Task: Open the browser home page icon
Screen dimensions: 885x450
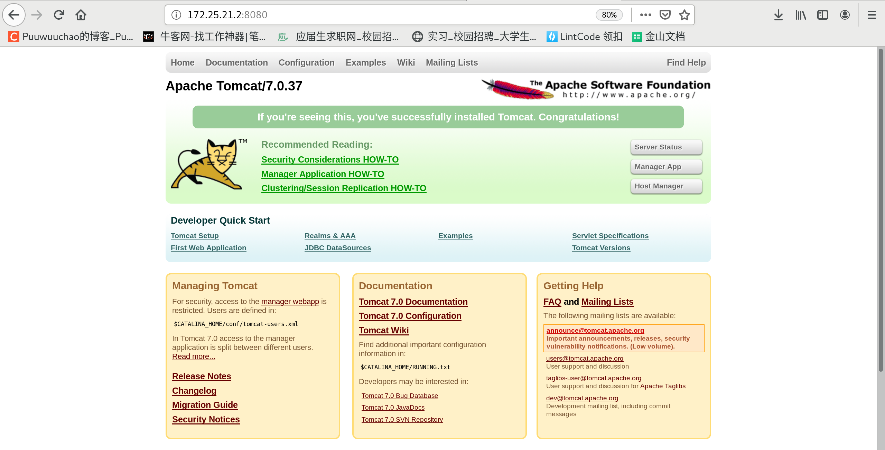Action: point(81,15)
